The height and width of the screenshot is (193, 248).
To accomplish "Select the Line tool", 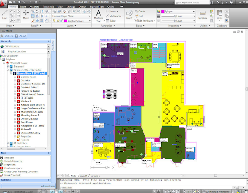I will 5,14.
